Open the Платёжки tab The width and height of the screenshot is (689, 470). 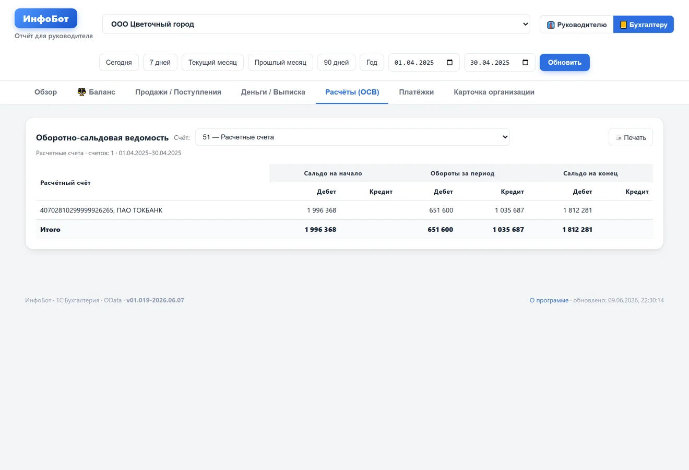coord(417,92)
